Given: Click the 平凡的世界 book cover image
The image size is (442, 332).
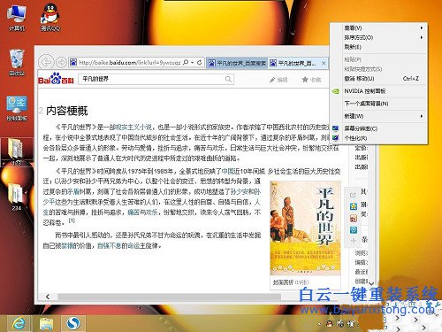Looking at the screenshot, I should click(x=305, y=228).
